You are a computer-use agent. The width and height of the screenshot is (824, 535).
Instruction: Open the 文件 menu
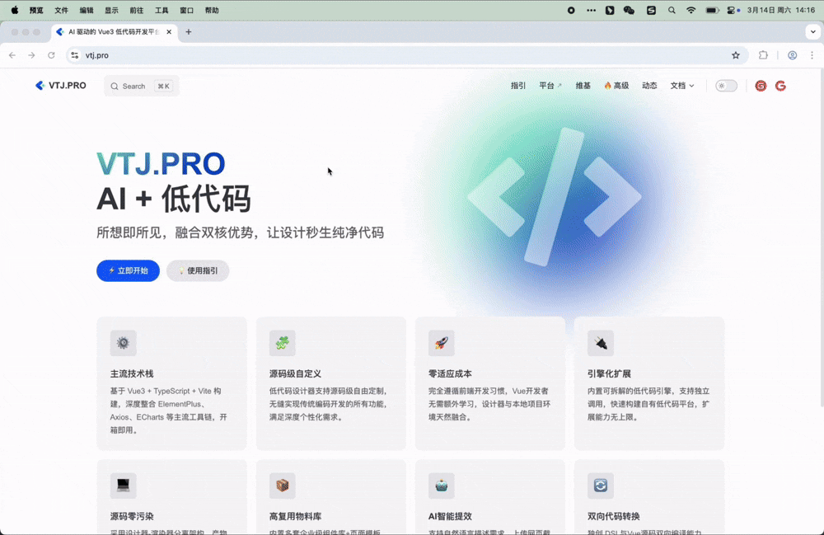62,10
